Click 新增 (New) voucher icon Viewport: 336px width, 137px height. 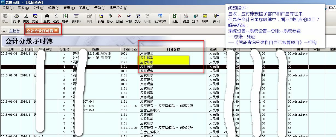click(101, 18)
